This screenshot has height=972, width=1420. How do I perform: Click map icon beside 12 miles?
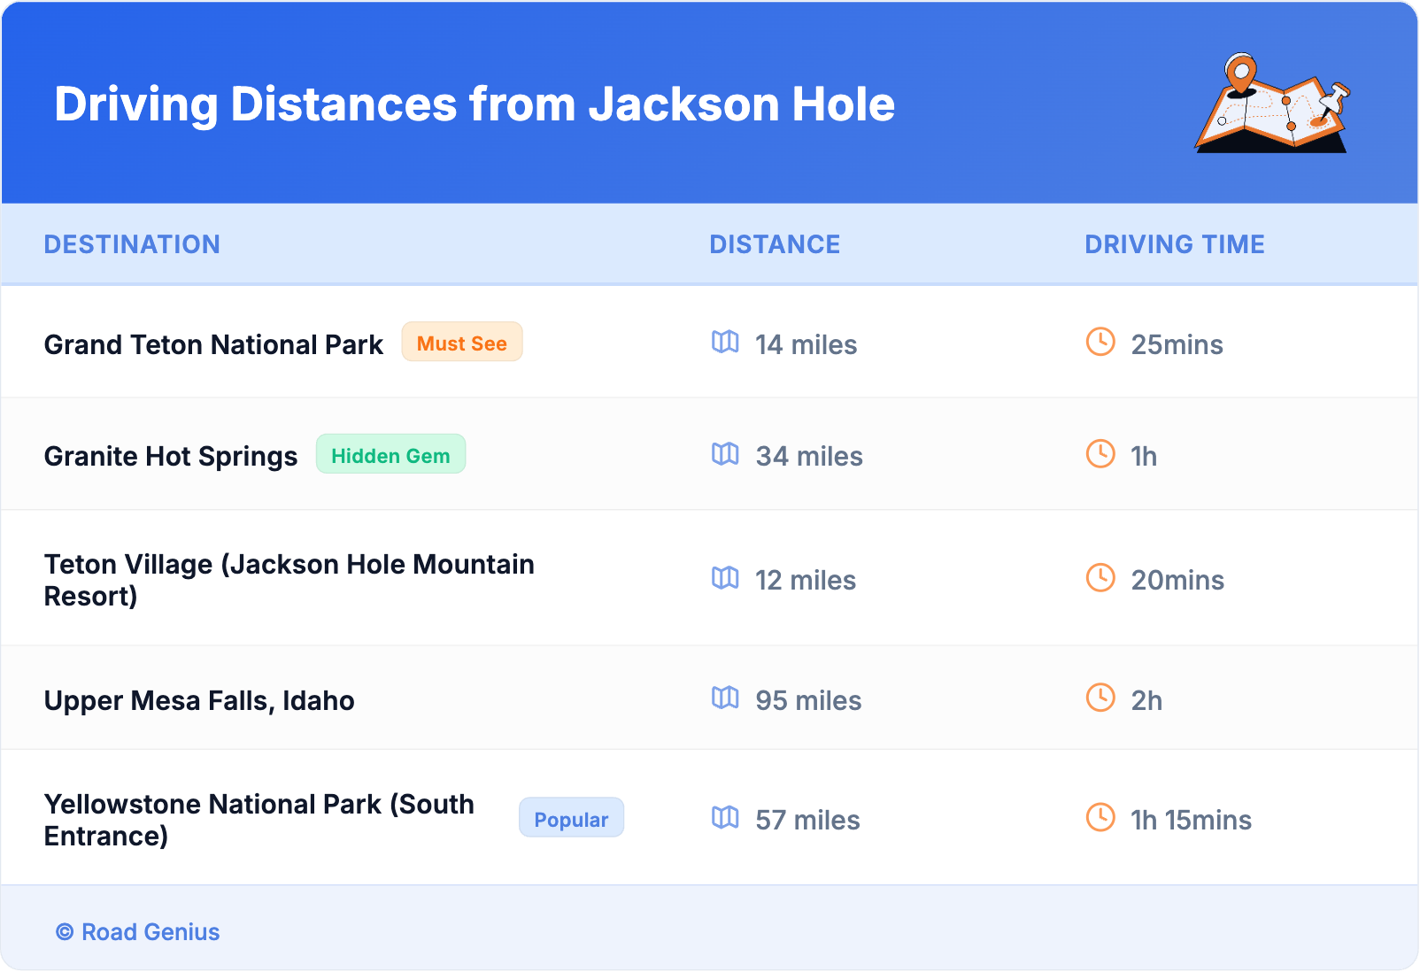tap(725, 578)
